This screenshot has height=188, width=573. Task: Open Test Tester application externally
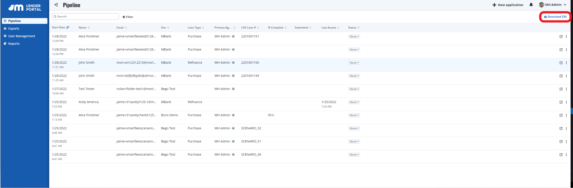coord(561,89)
